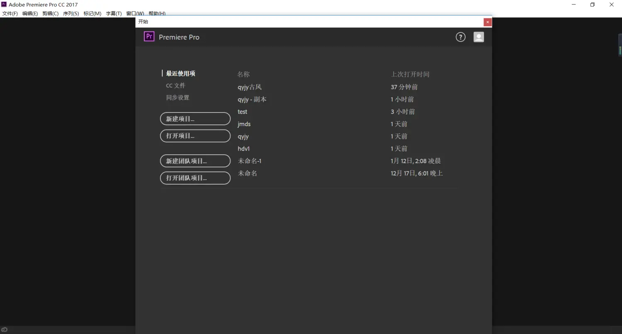Minimize the Premiere Pro window

pyautogui.click(x=574, y=5)
